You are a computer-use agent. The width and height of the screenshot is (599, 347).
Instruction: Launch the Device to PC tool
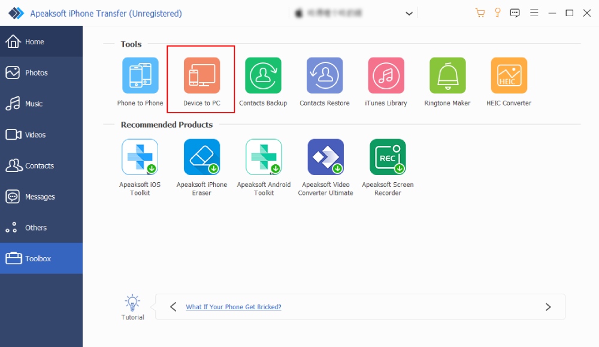click(x=202, y=76)
